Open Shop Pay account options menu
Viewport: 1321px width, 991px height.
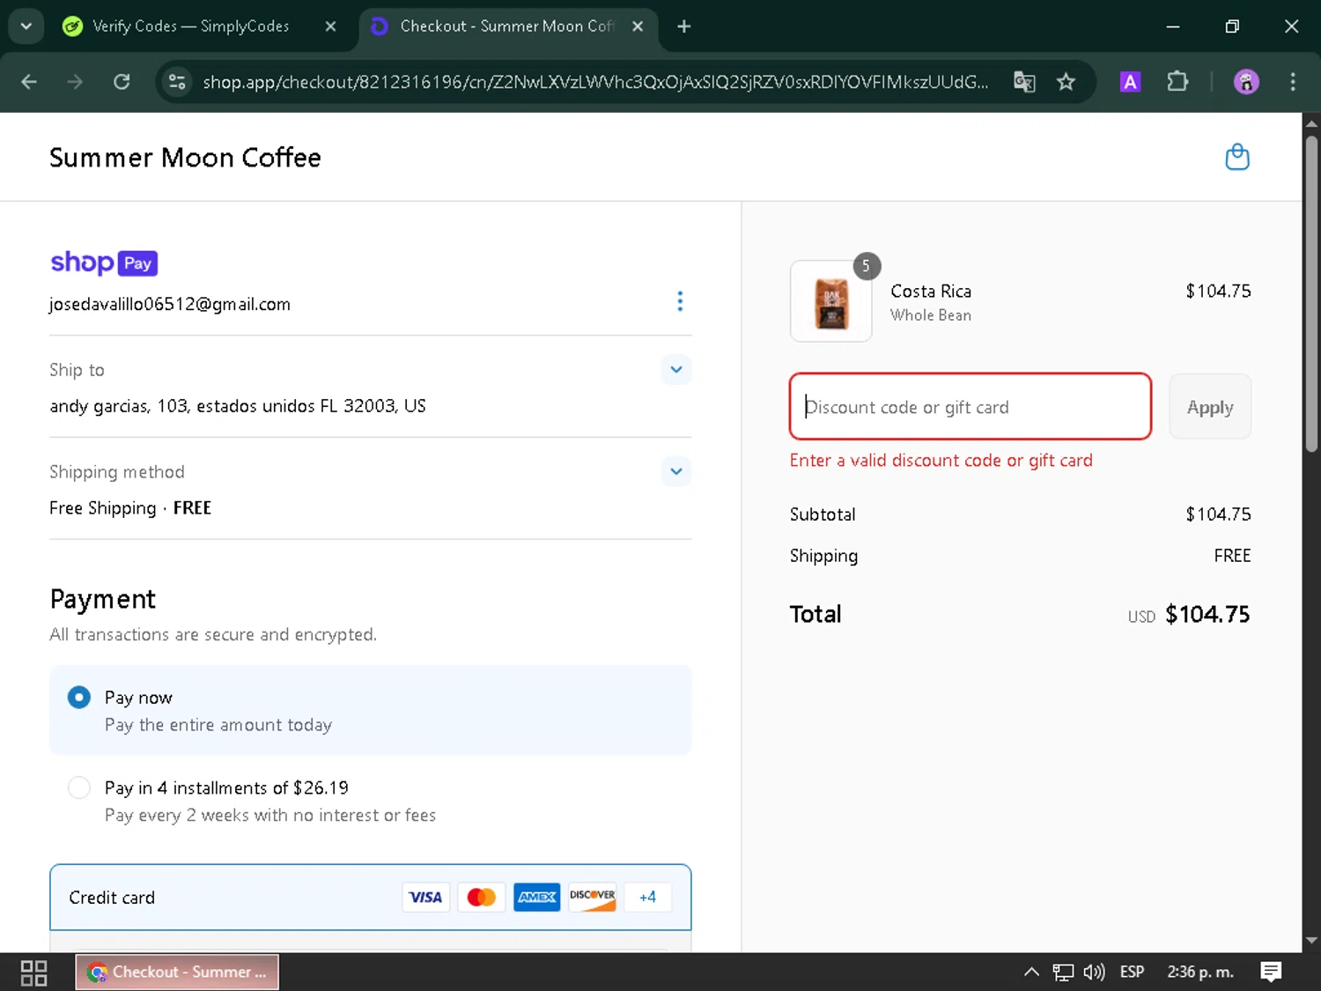click(680, 301)
